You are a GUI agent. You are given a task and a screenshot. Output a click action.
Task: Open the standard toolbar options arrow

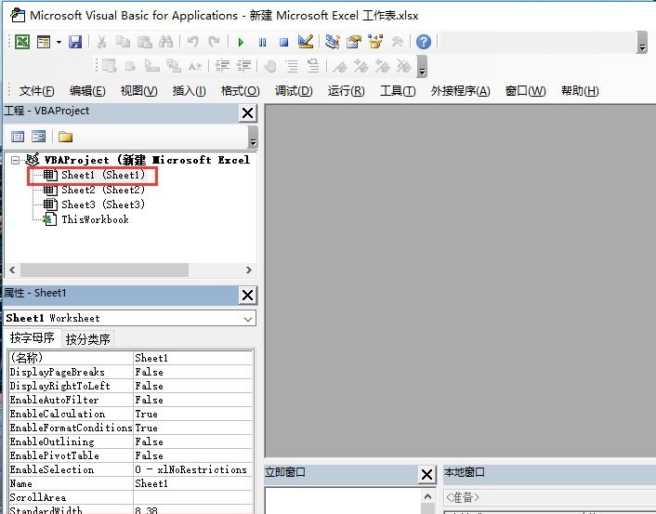pos(642,42)
